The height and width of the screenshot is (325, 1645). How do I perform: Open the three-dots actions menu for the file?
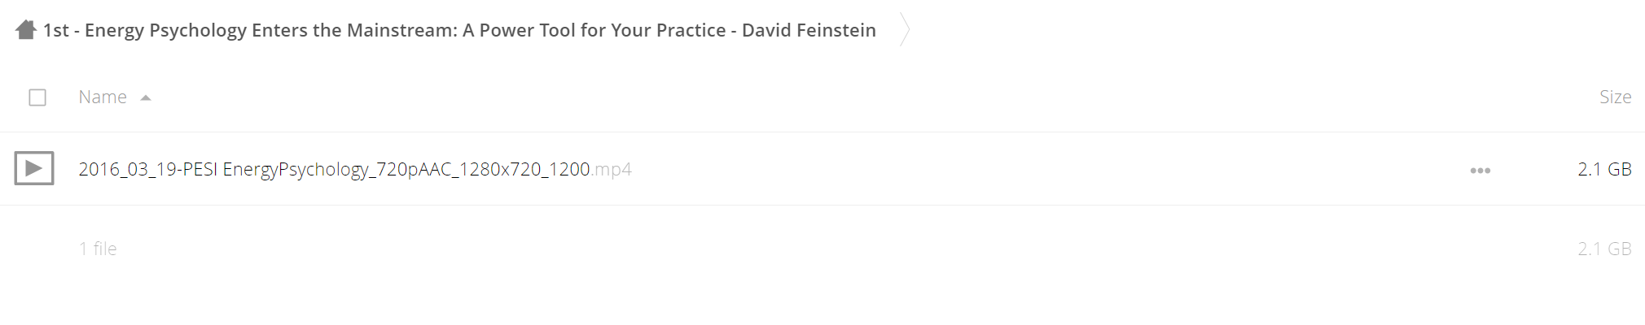(1480, 170)
